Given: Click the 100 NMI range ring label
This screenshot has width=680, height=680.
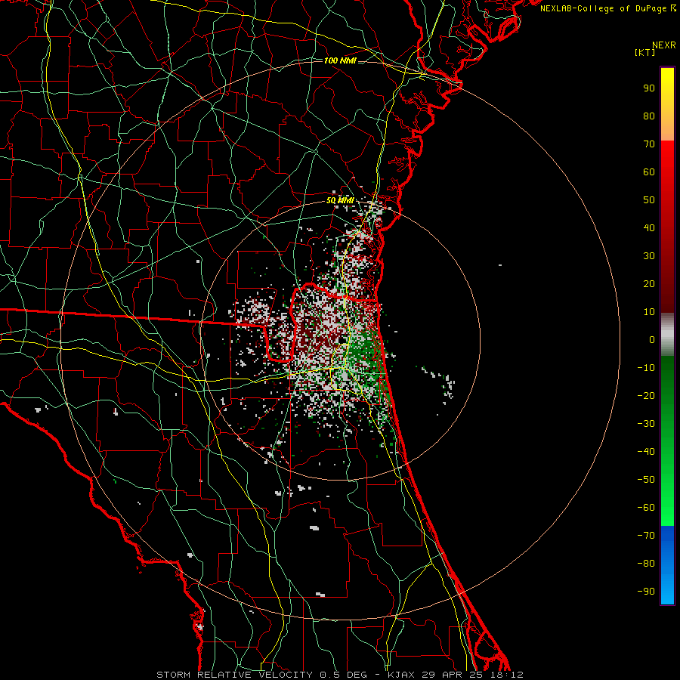Looking at the screenshot, I should click(340, 60).
